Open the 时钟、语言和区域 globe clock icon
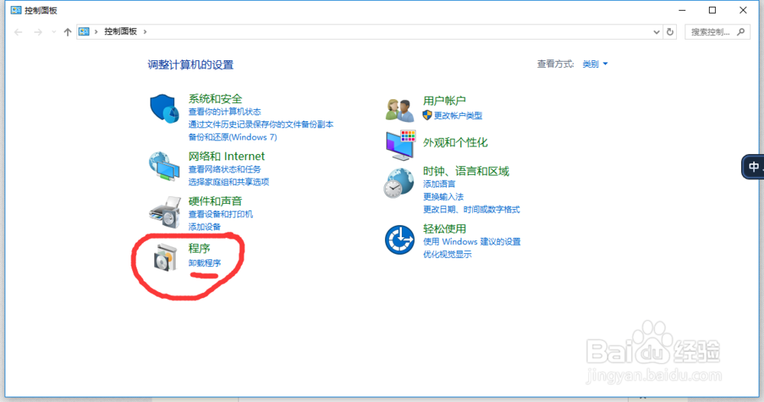Screen dimensions: 764x402 pos(399,183)
